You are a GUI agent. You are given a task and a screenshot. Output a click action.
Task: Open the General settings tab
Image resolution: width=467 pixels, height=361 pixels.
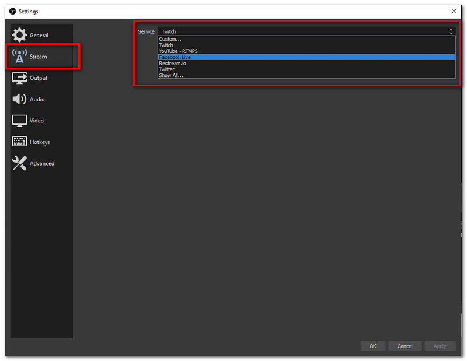41,35
